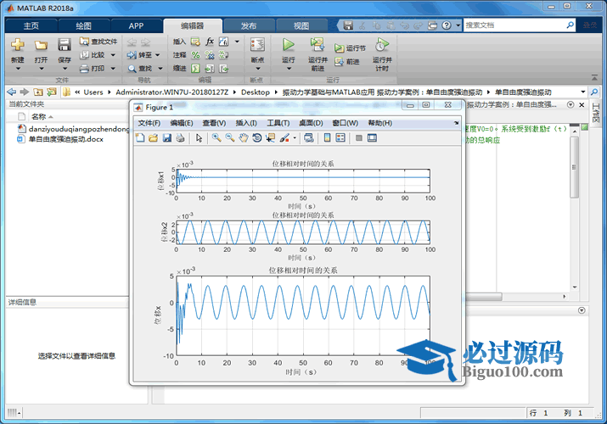Click the Save Figure icon in Figure 1 toolbar
Screen dimensions: 607x424
pyautogui.click(x=167, y=138)
